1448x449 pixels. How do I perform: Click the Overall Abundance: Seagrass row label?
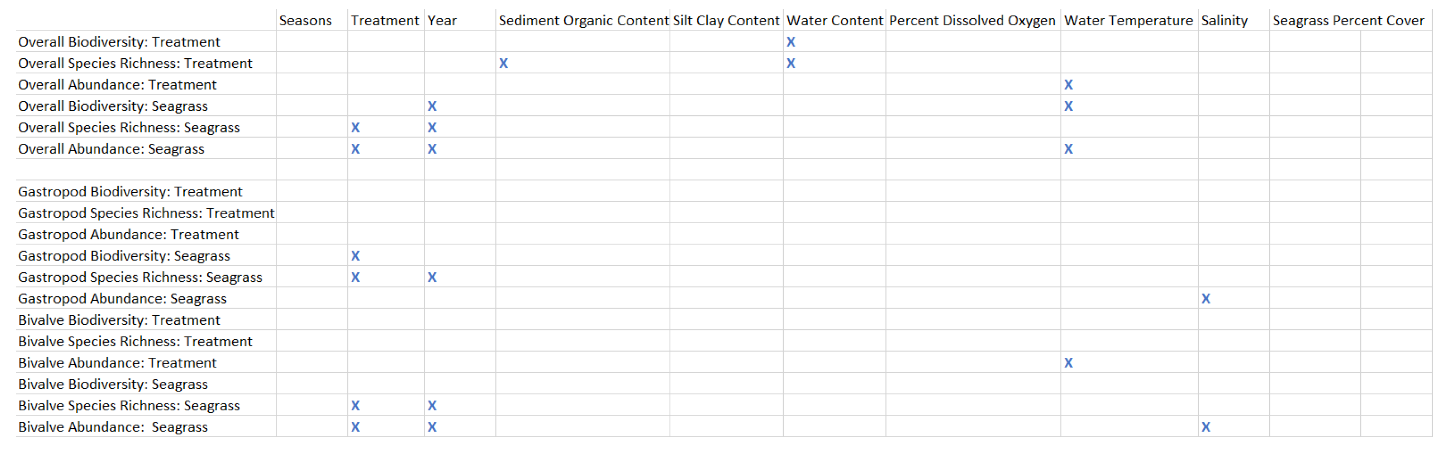tap(111, 149)
